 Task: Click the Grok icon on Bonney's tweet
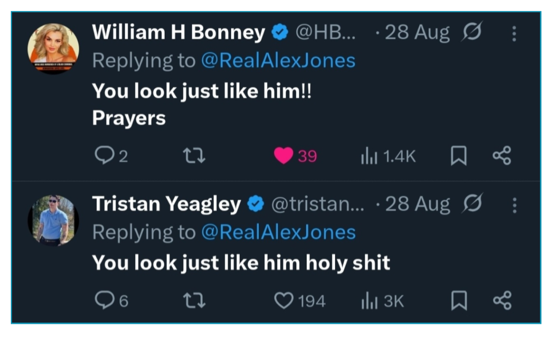[471, 32]
